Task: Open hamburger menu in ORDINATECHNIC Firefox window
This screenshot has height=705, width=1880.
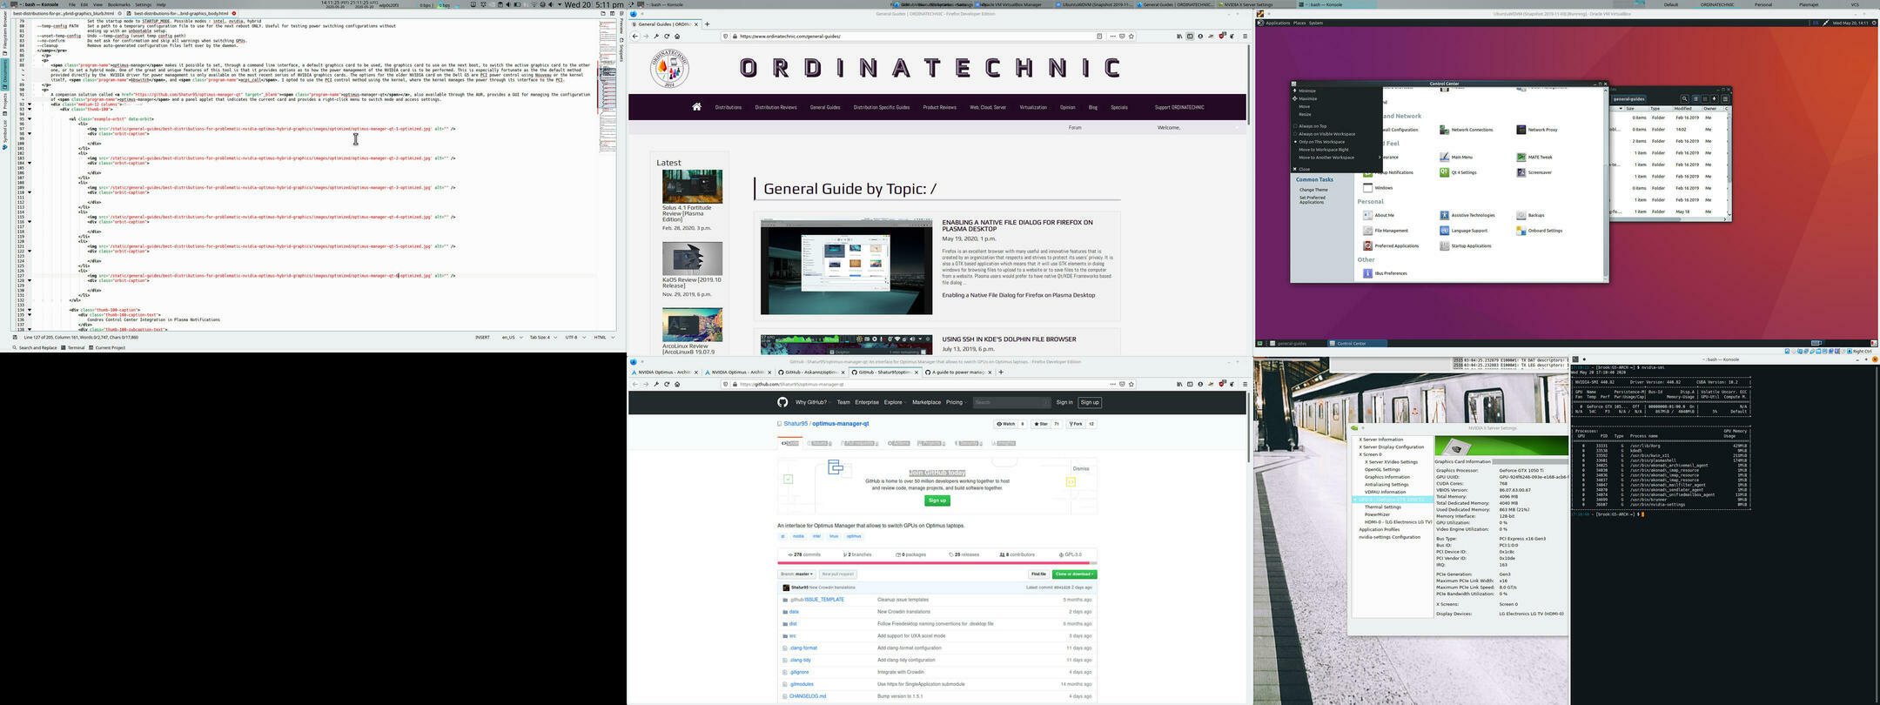Action: pyautogui.click(x=1245, y=37)
